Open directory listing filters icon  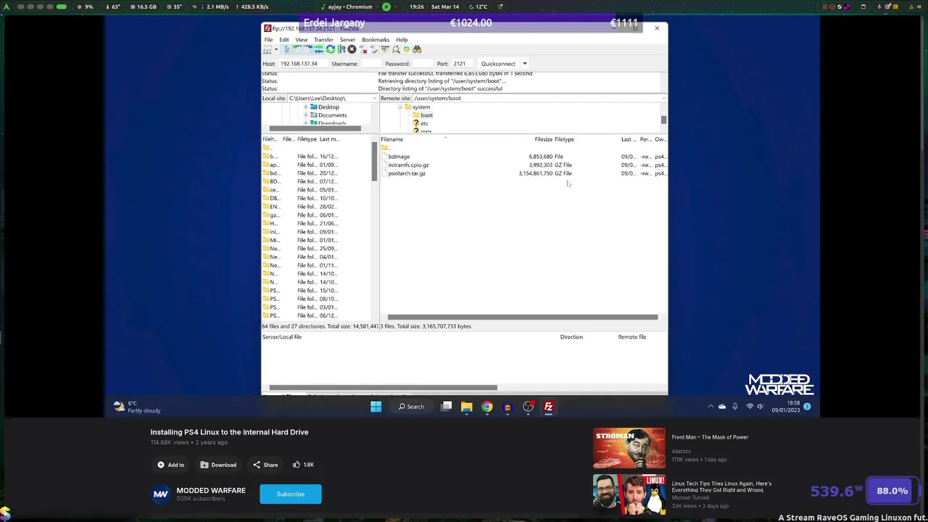click(x=385, y=49)
